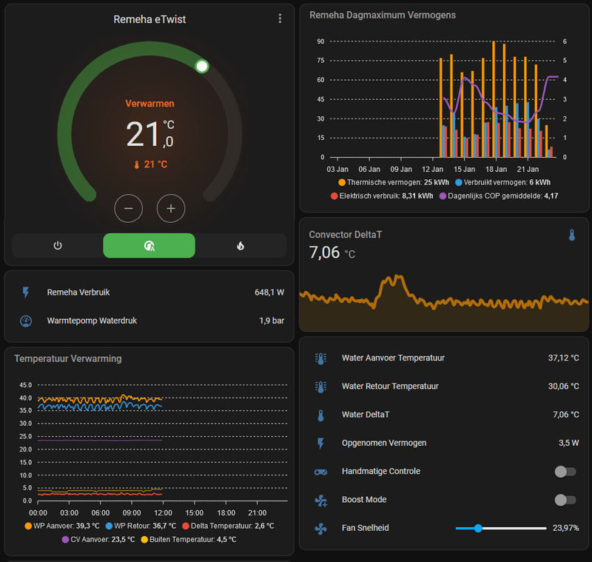
Task: Open the Remeha eTwist three-dot menu
Action: (280, 19)
